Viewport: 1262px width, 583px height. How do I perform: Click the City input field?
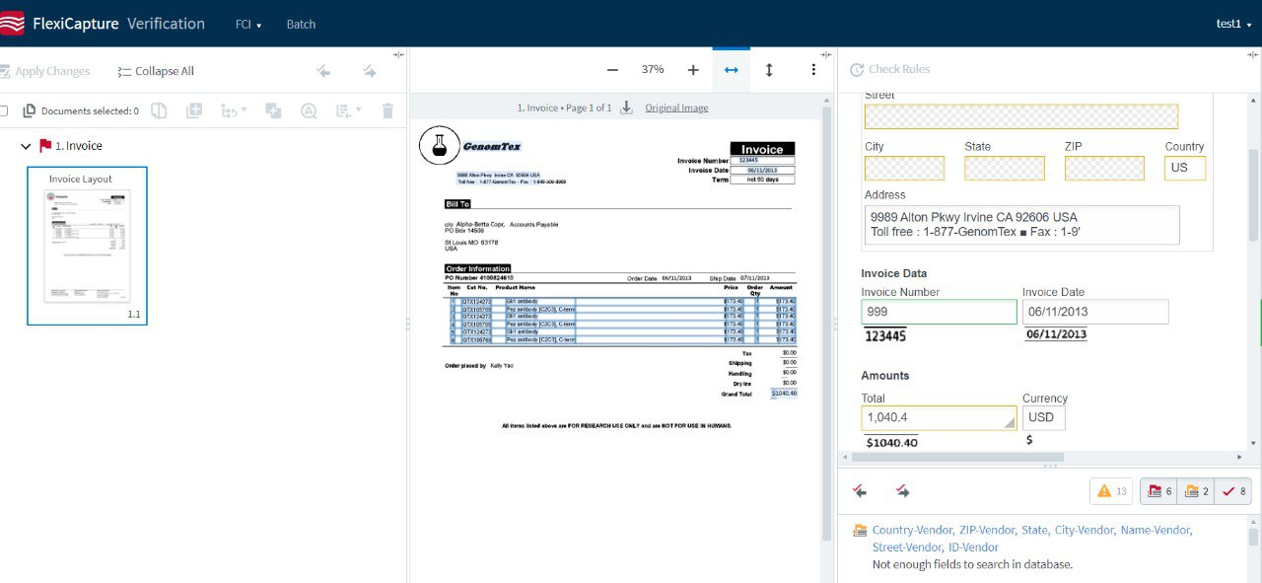[x=904, y=169]
